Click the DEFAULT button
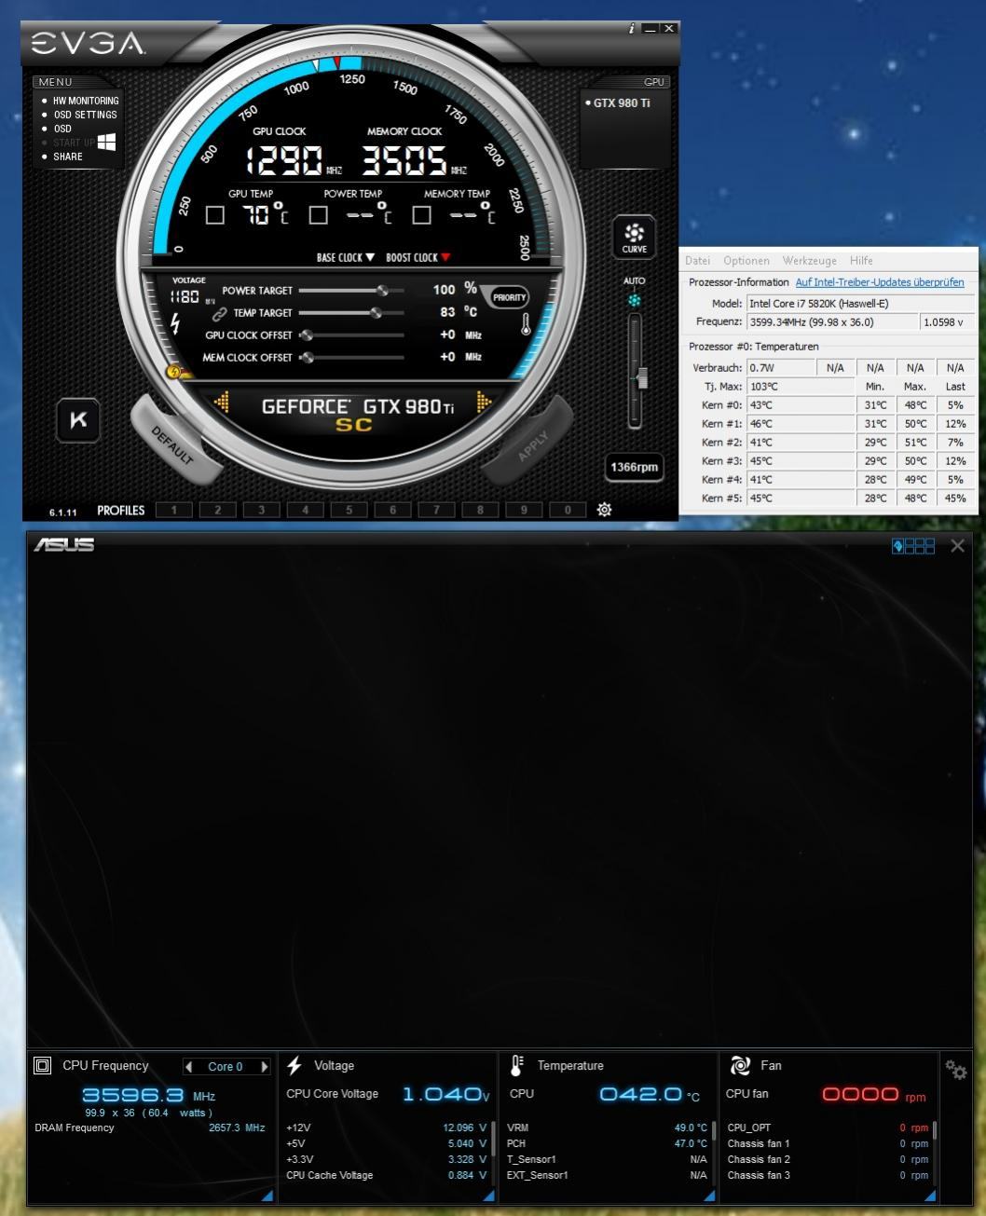 coord(172,445)
